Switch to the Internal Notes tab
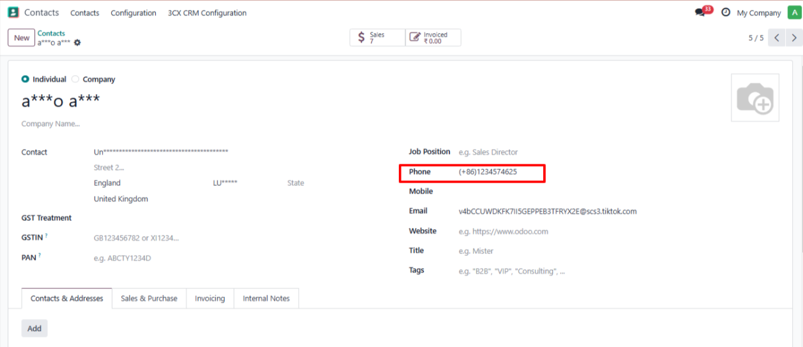Viewport: 803px width, 347px height. pos(266,299)
